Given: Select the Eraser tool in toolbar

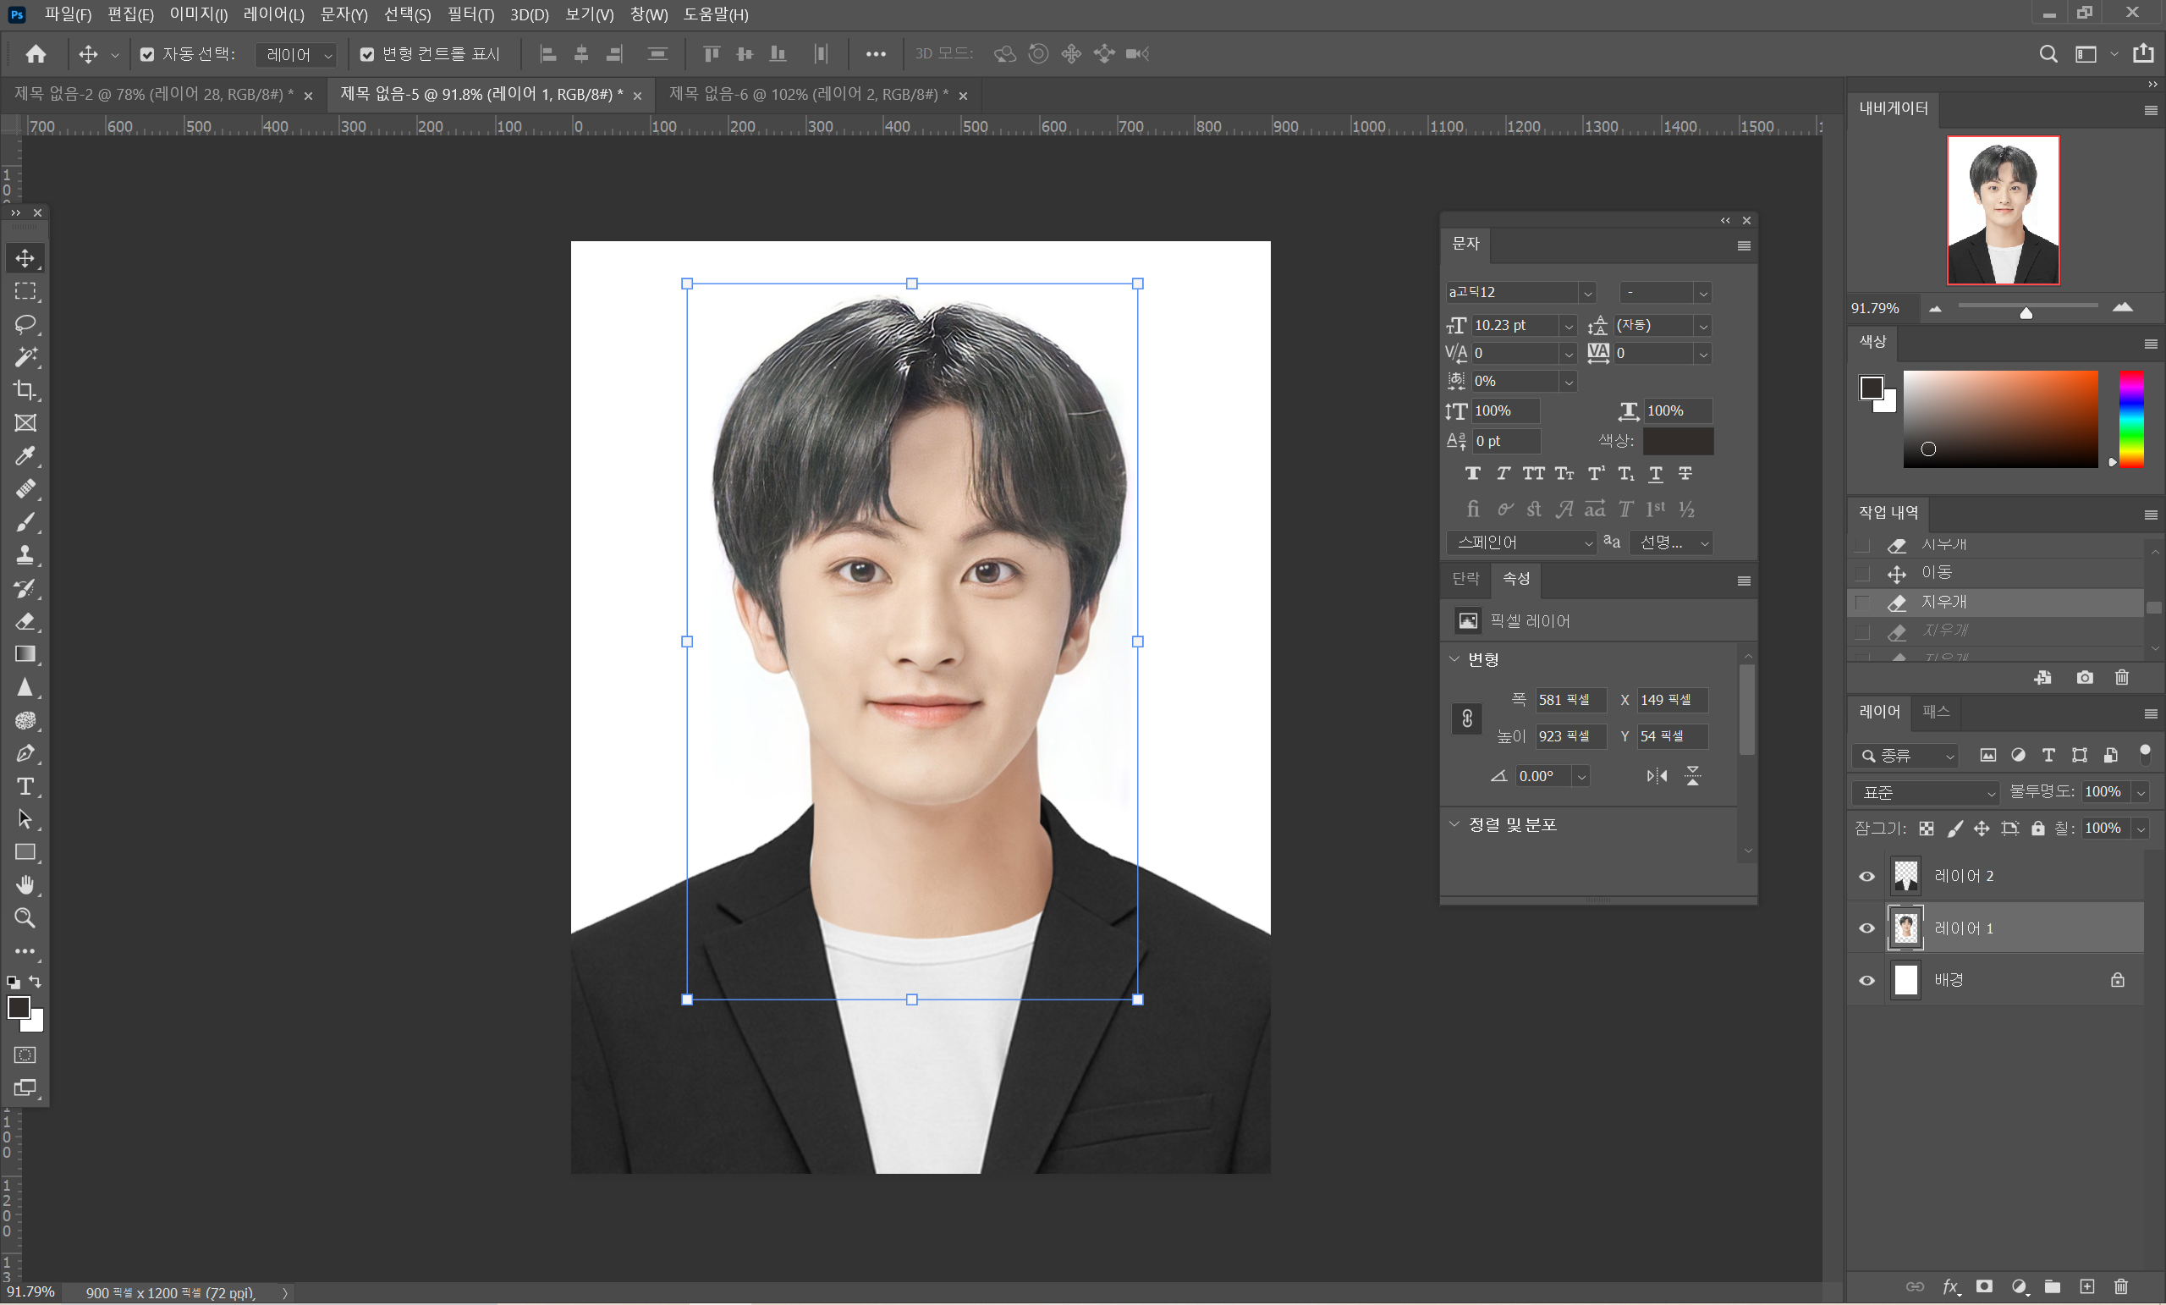Looking at the screenshot, I should tap(25, 622).
